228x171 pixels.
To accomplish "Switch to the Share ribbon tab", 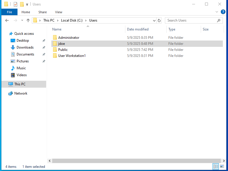I will coord(42,12).
